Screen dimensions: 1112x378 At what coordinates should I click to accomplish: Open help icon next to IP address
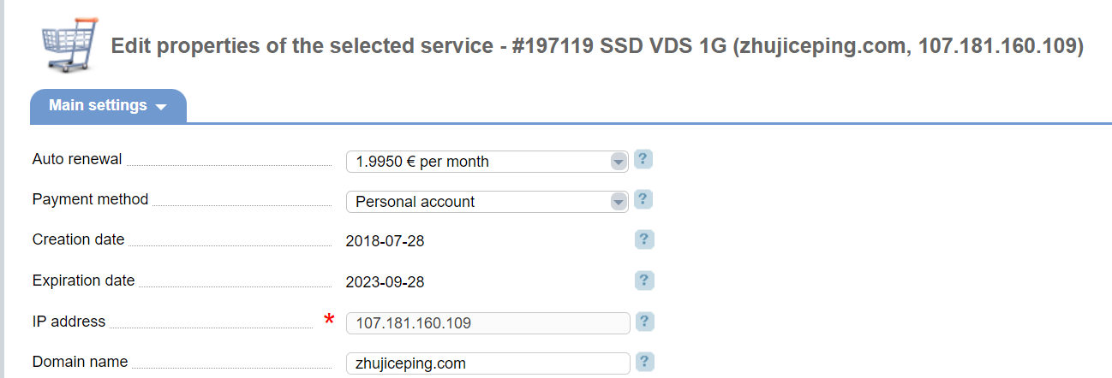click(x=644, y=322)
